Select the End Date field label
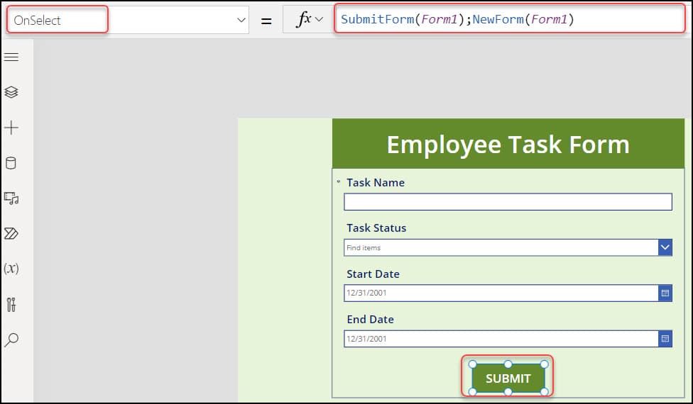This screenshot has width=693, height=404. pyautogui.click(x=371, y=320)
